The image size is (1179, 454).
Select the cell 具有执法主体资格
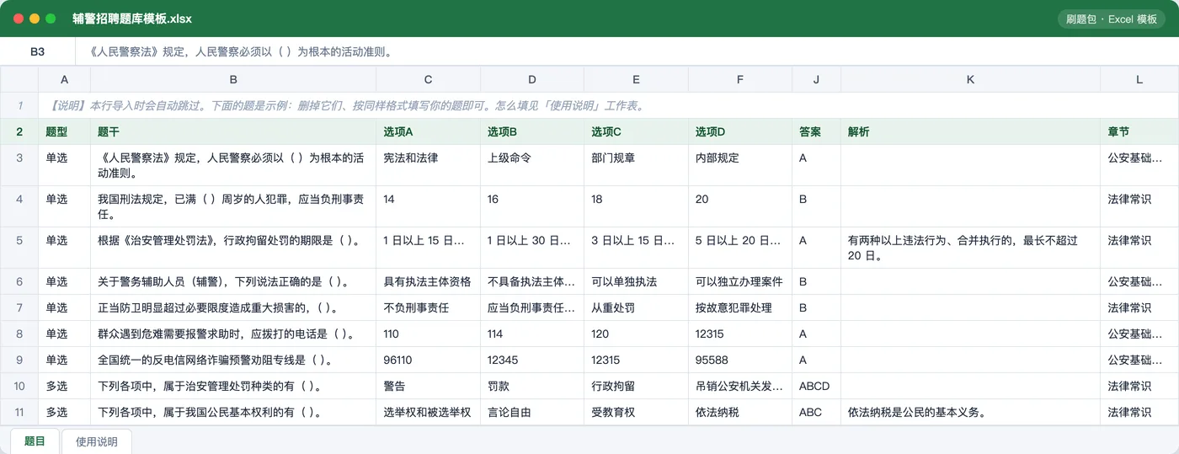point(428,281)
